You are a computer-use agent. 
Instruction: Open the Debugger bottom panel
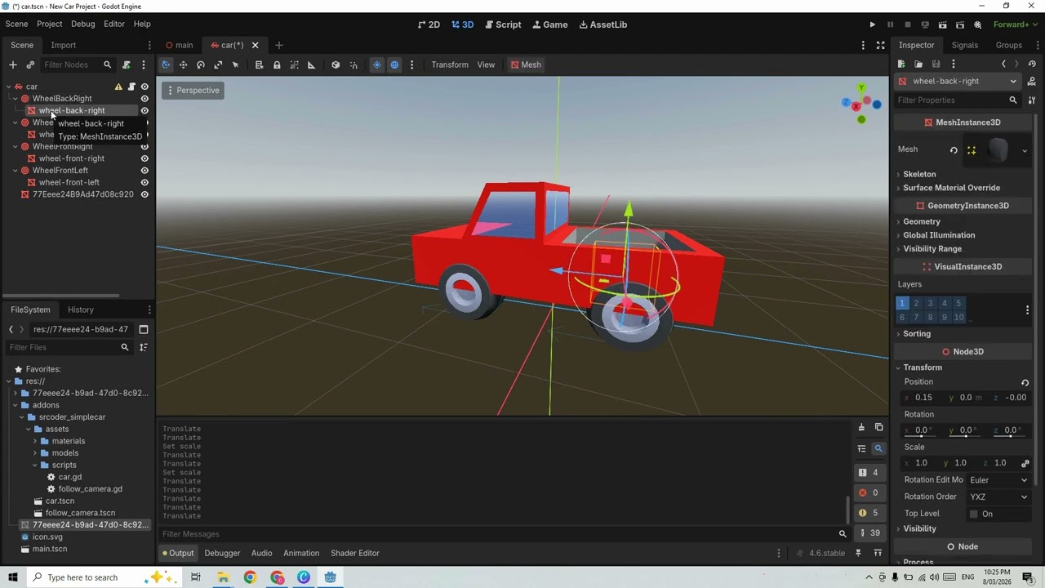(x=222, y=553)
